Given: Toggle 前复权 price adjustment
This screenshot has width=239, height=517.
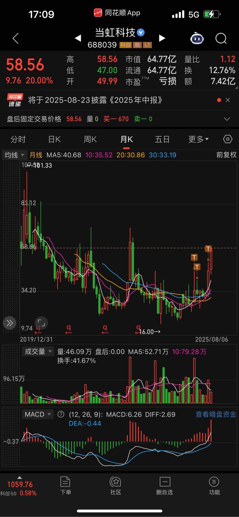Looking at the screenshot, I should point(227,155).
